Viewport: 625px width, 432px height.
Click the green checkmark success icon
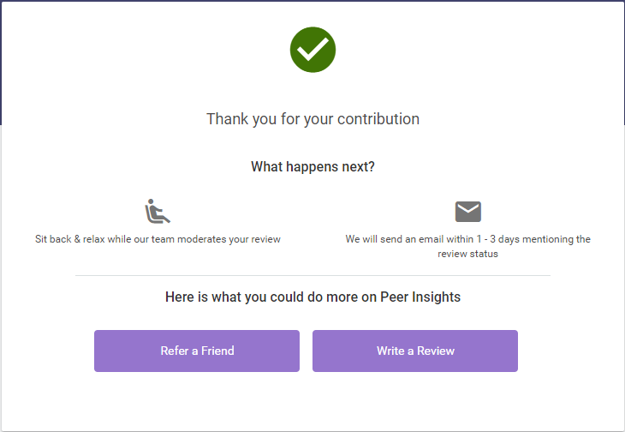click(x=312, y=50)
